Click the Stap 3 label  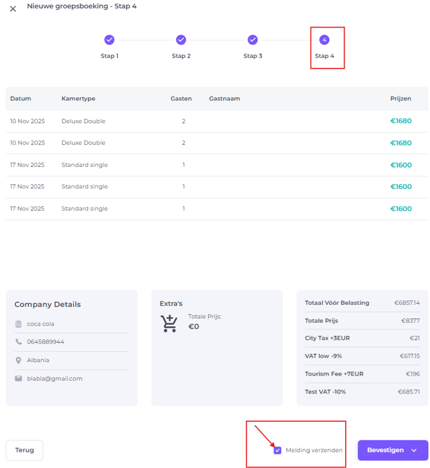click(253, 56)
